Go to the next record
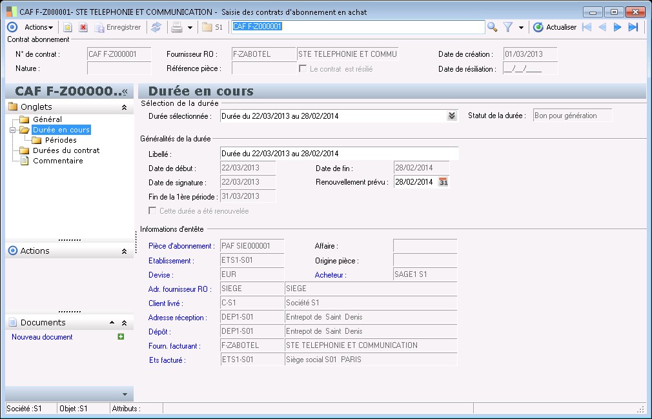 click(x=617, y=27)
